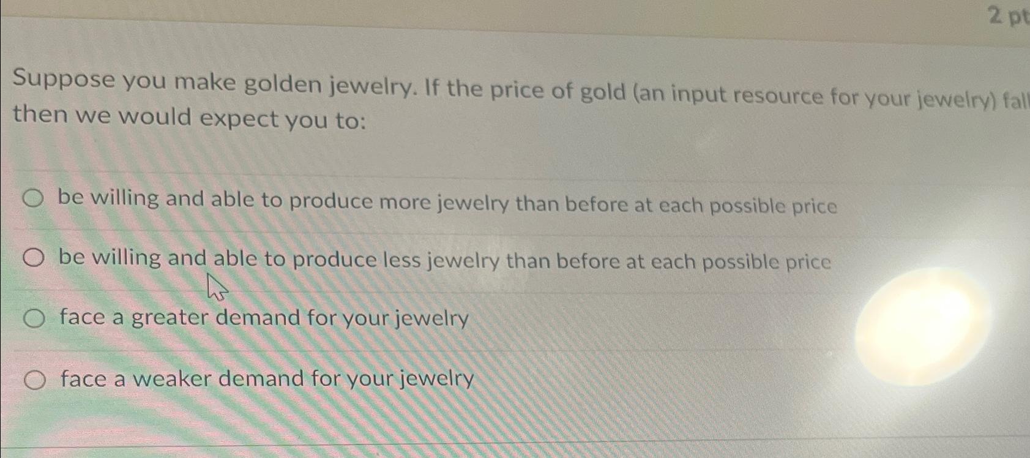The image size is (1030, 458).
Task: Click answer 'face a weaker demand for your jewelry'
Action: click(x=264, y=378)
